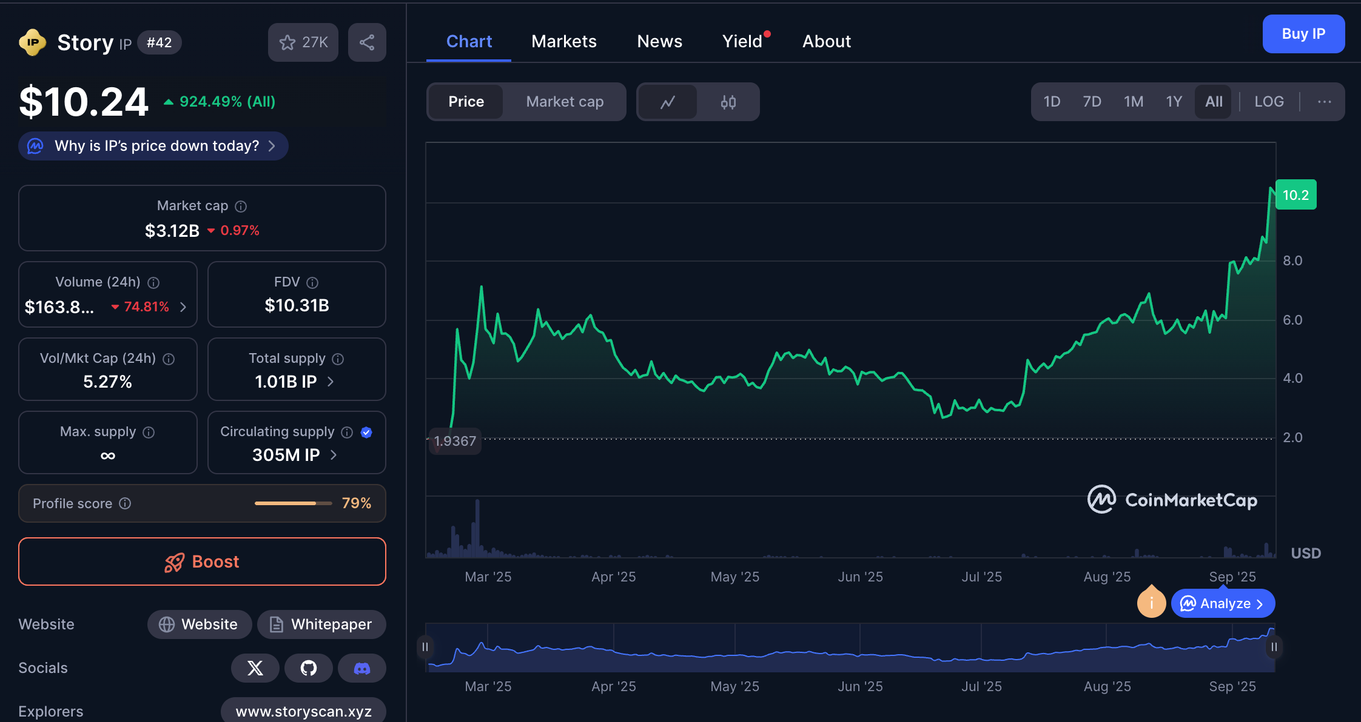The width and height of the screenshot is (1361, 722).
Task: Switch to the Markets tab
Action: coord(564,41)
